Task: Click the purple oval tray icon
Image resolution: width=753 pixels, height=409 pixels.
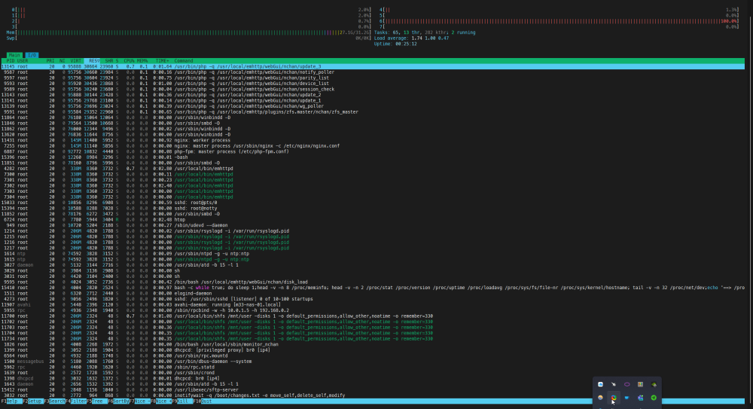Action: coord(626,384)
